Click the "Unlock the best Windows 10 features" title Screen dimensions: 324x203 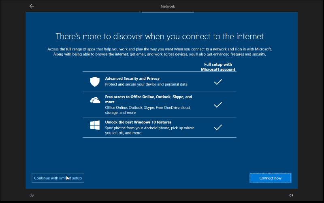pyautogui.click(x=138, y=122)
